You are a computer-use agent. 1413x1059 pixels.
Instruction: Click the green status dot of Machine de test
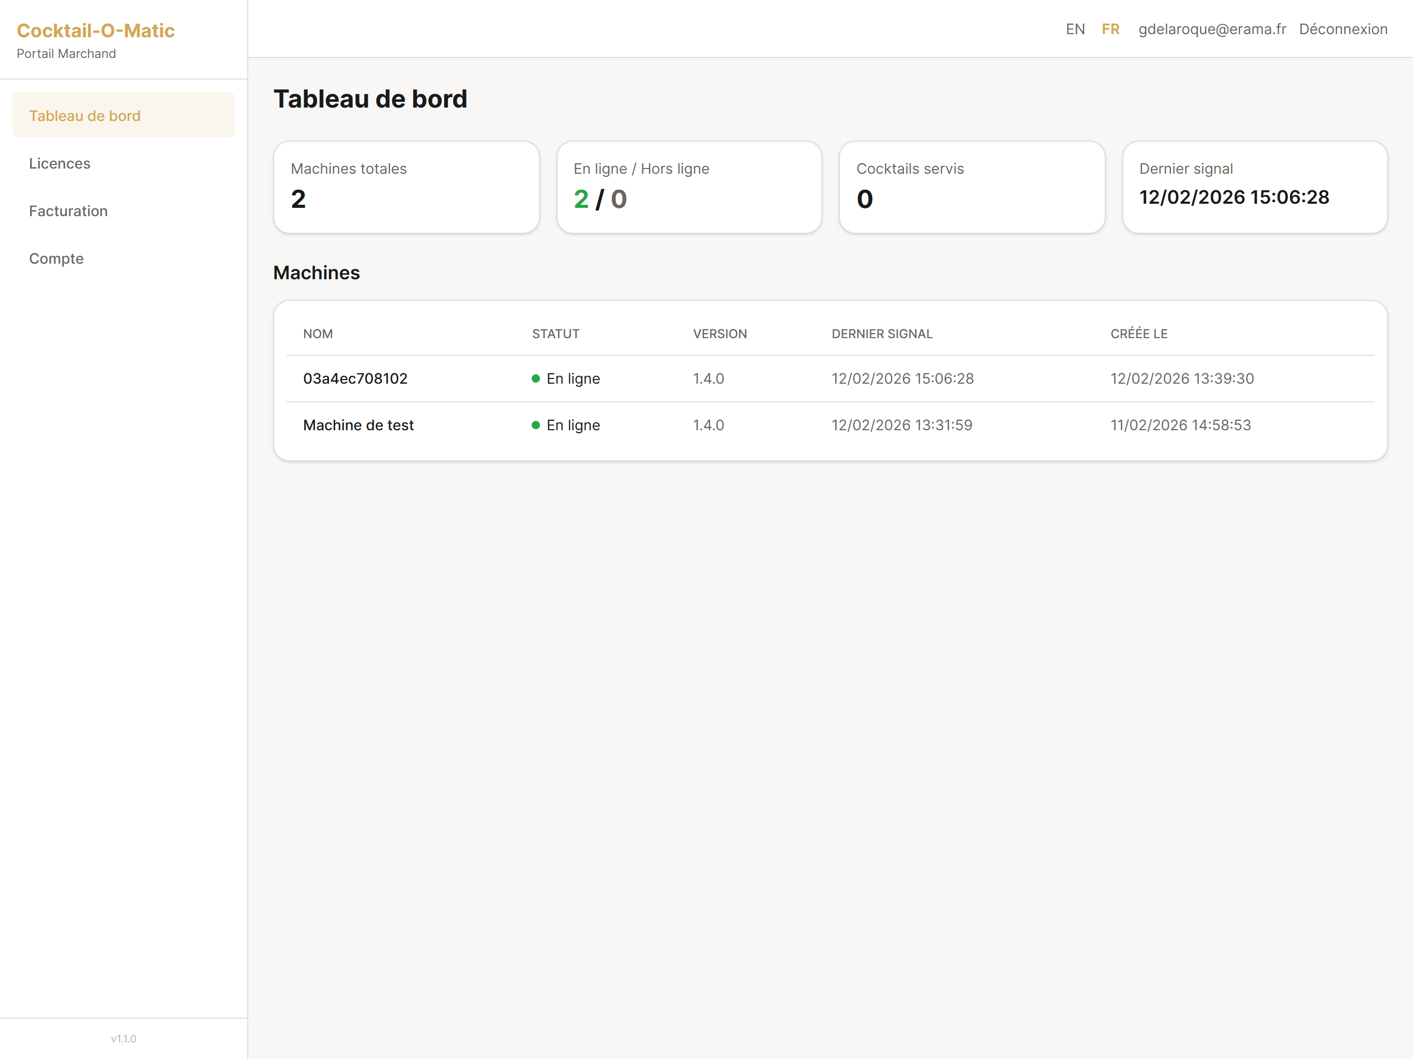pyautogui.click(x=536, y=426)
